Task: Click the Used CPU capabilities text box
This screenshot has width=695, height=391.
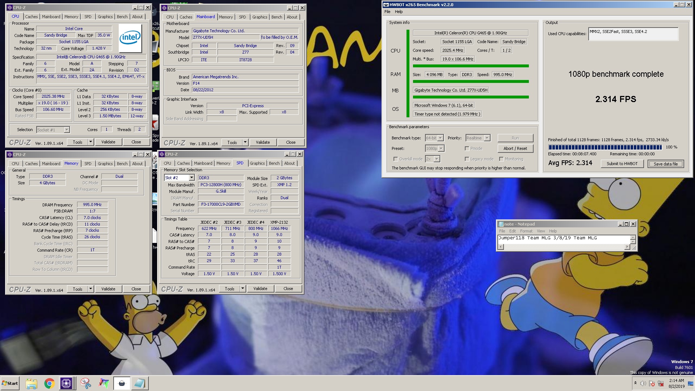Action: coord(633,34)
